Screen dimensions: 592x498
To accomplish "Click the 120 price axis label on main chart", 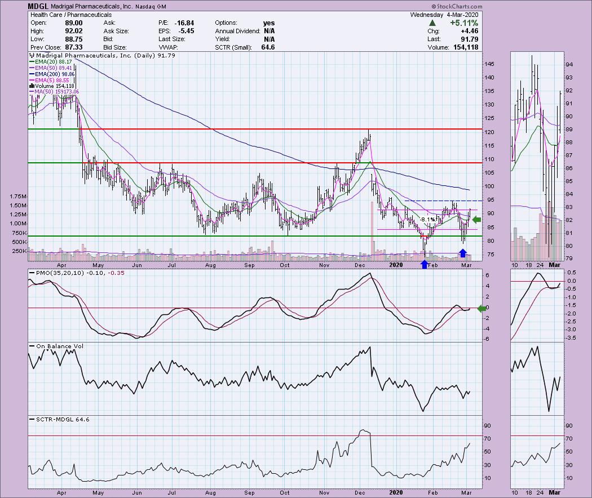I will click(489, 132).
